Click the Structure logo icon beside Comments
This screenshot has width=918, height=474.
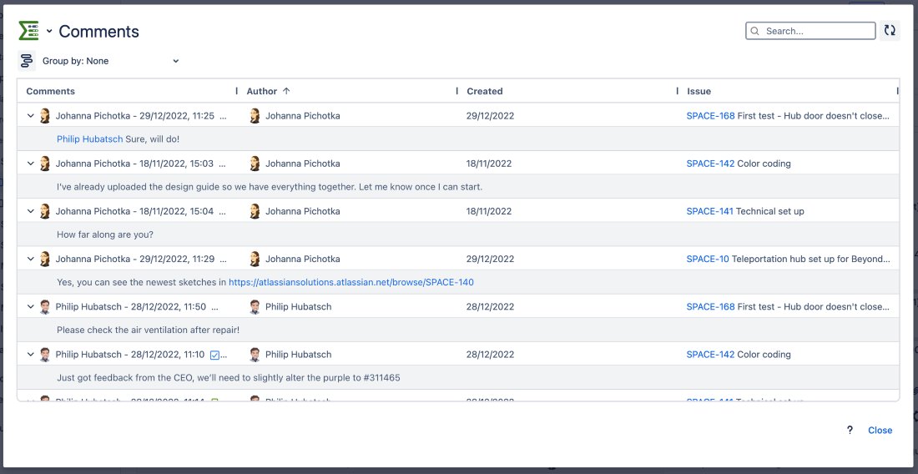click(28, 31)
